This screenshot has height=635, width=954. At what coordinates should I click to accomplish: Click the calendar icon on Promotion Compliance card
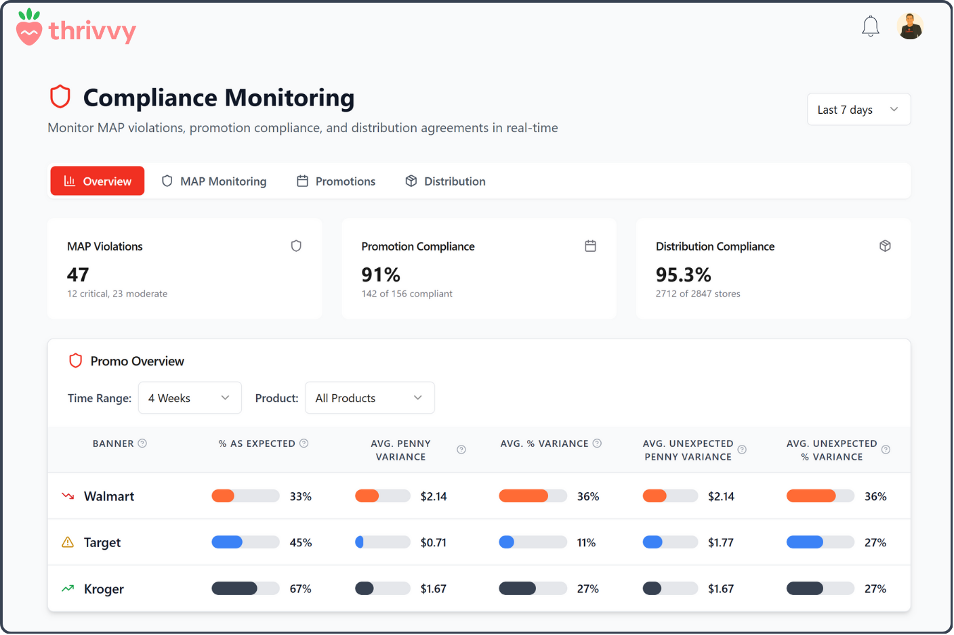coord(590,246)
